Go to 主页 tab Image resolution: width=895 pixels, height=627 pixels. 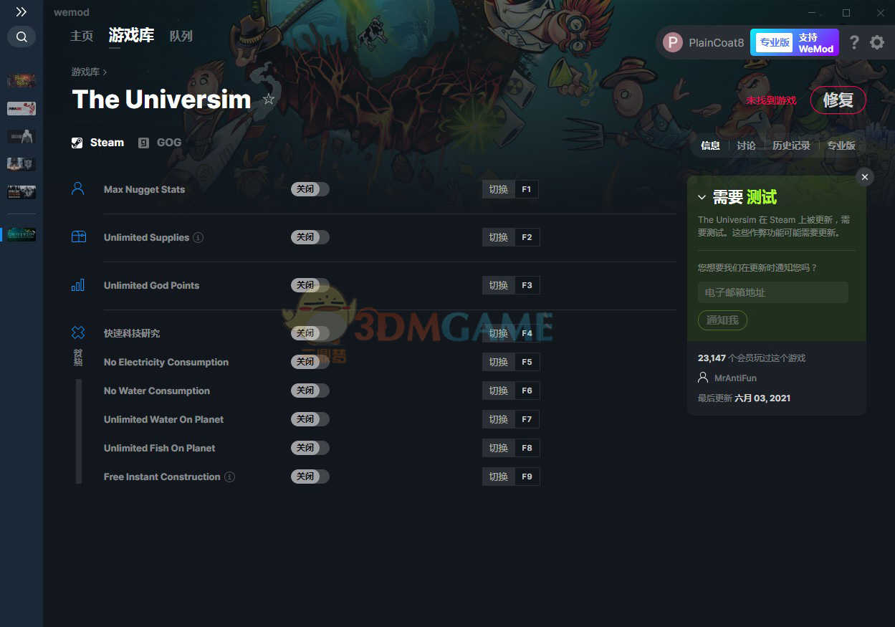[x=82, y=36]
